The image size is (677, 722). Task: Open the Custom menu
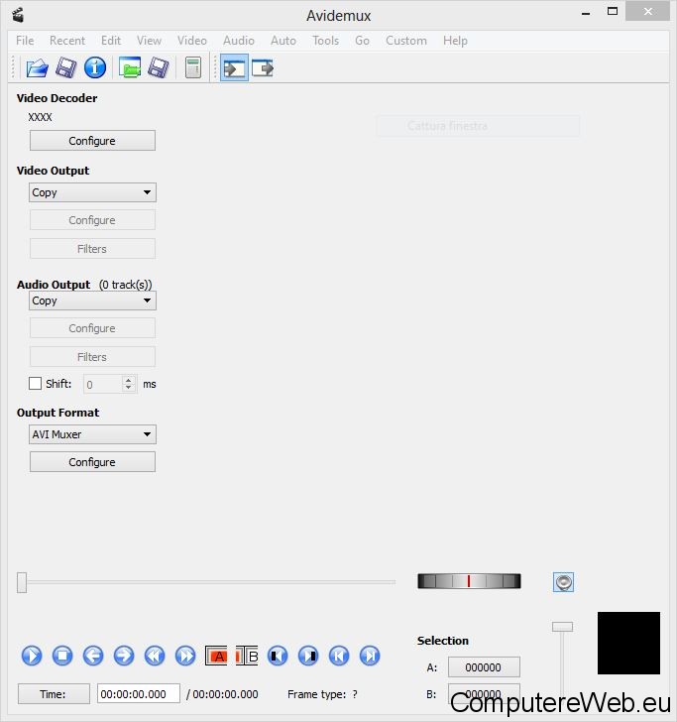click(406, 41)
